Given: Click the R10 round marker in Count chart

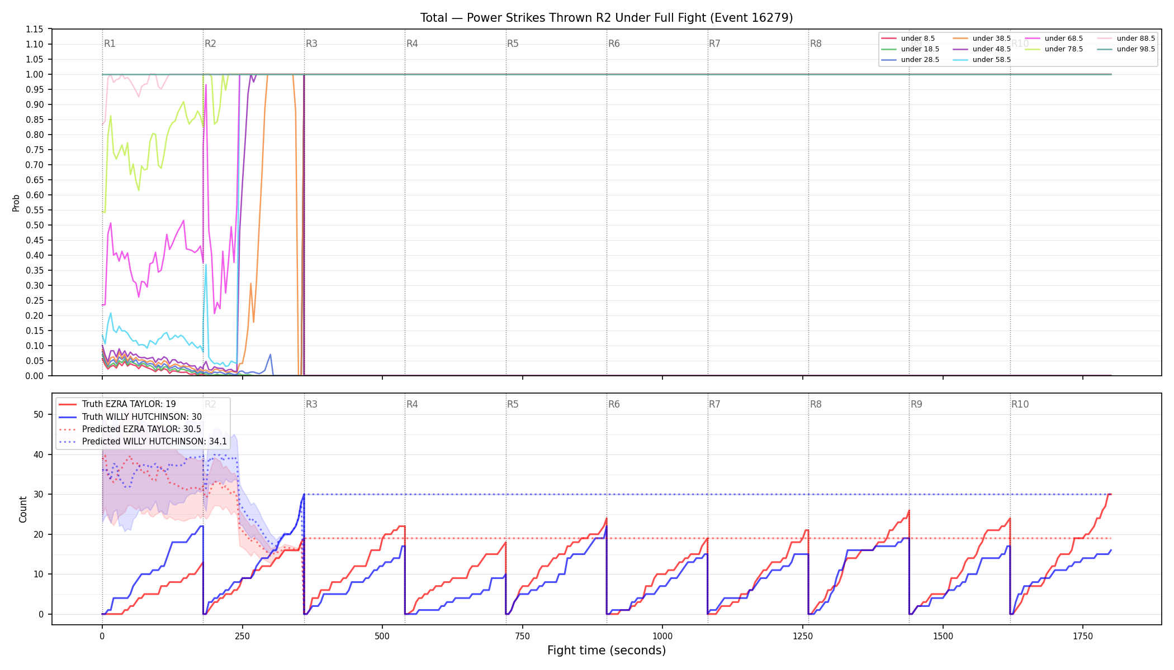Looking at the screenshot, I should [1020, 404].
